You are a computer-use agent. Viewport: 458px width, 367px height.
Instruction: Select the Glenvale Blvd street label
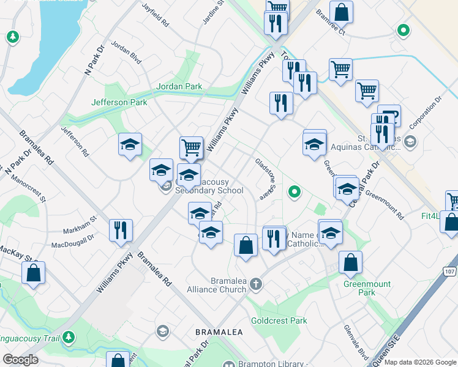pos(356,343)
